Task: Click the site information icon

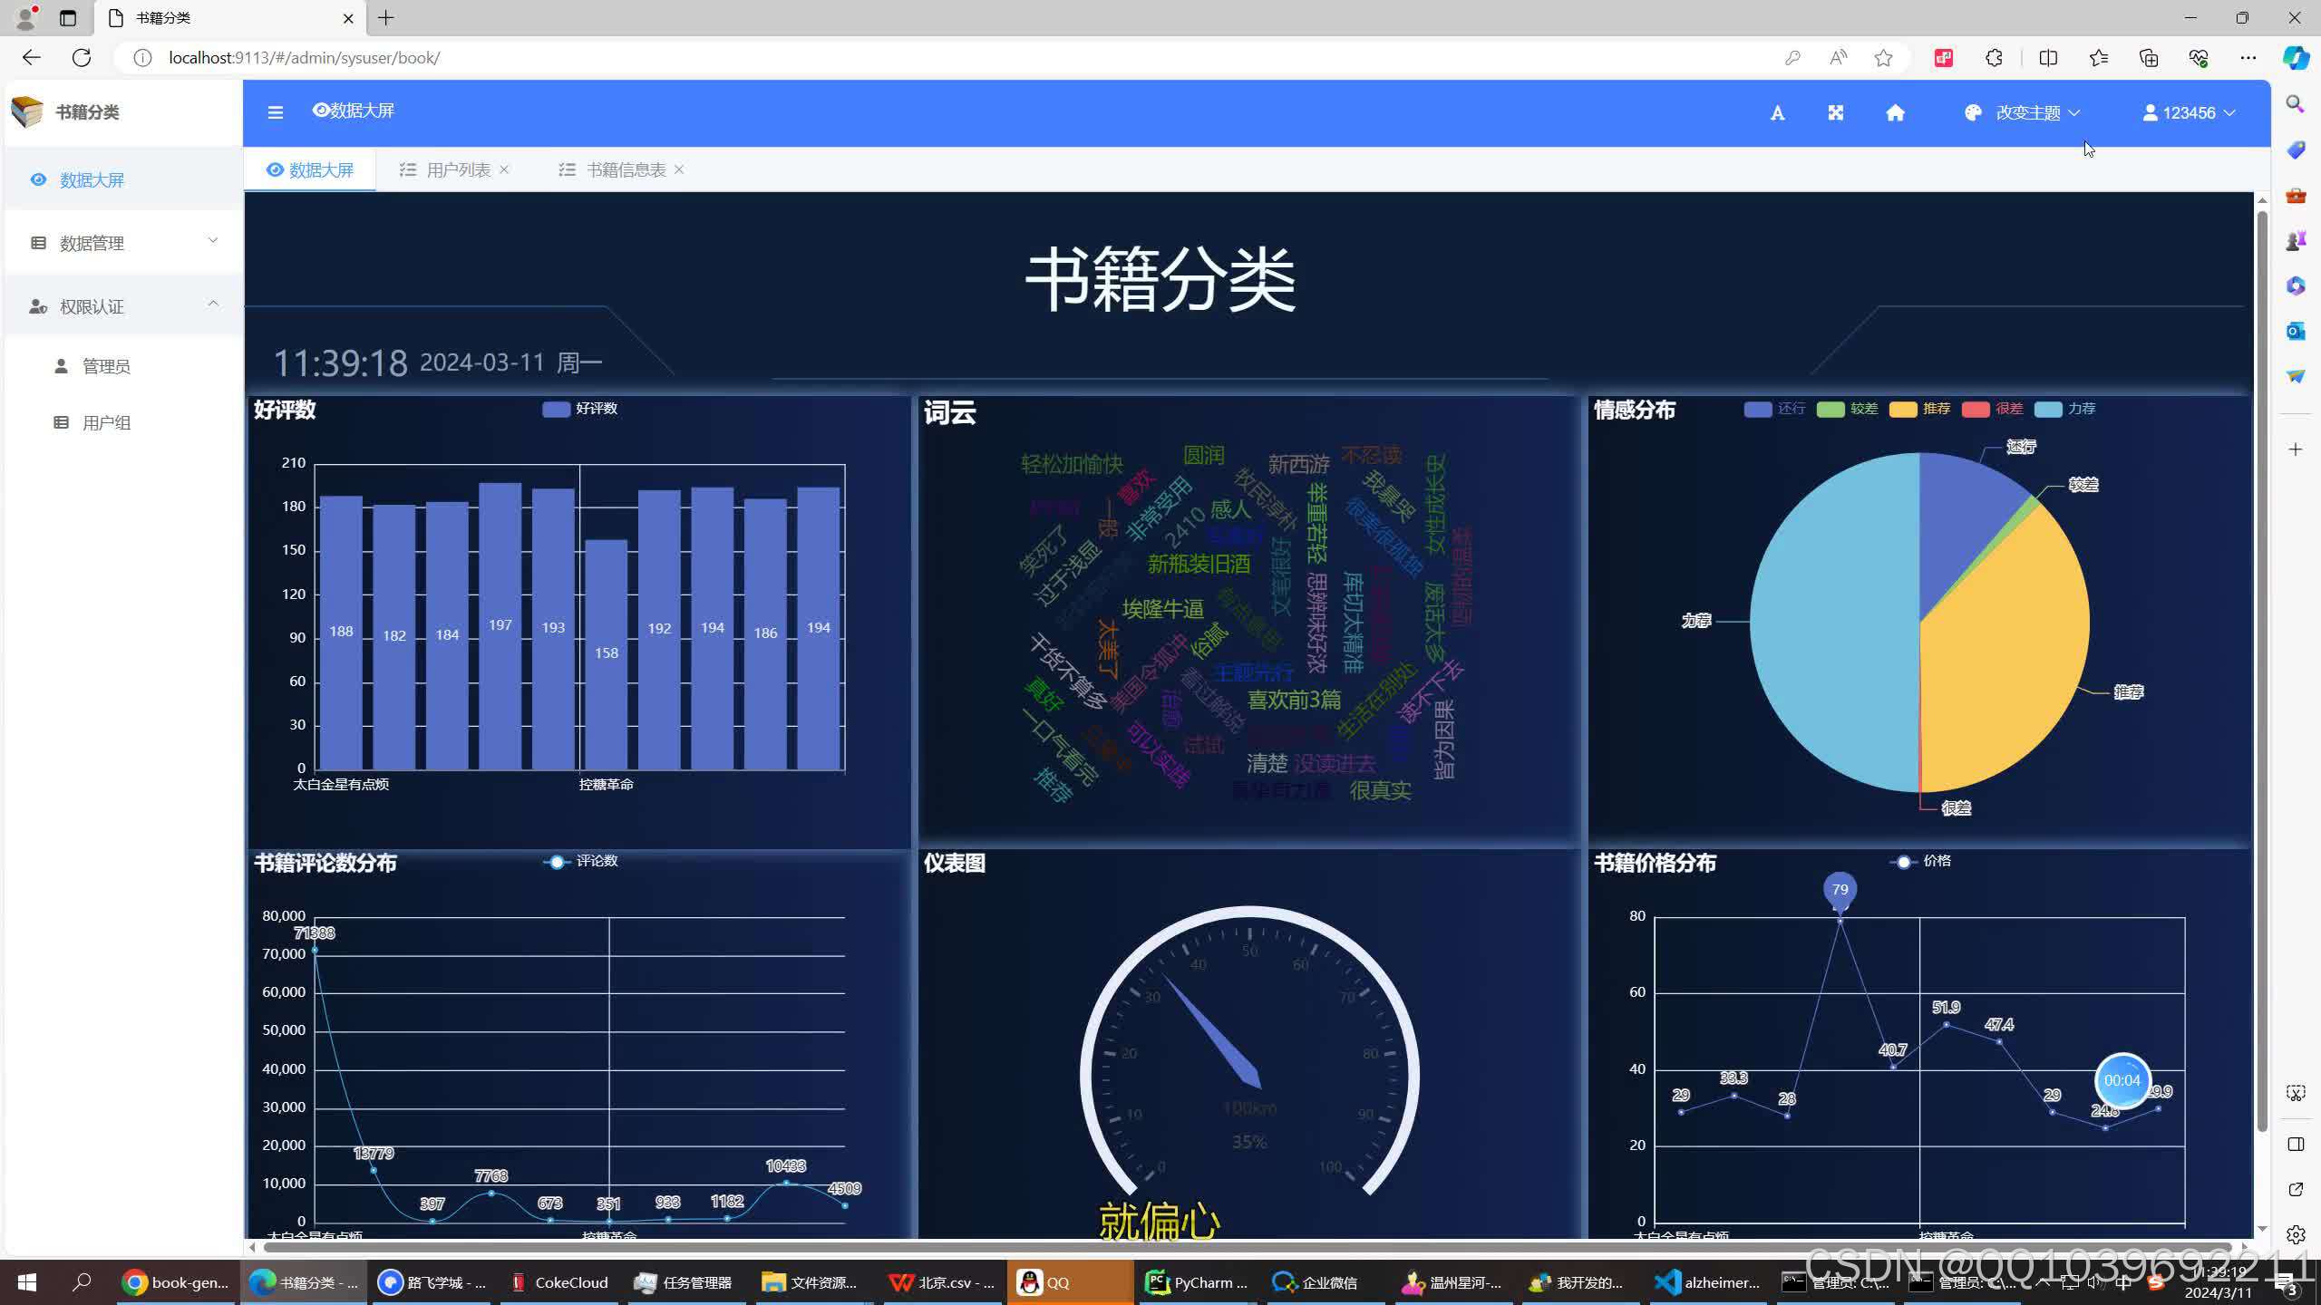Action: tap(142, 58)
